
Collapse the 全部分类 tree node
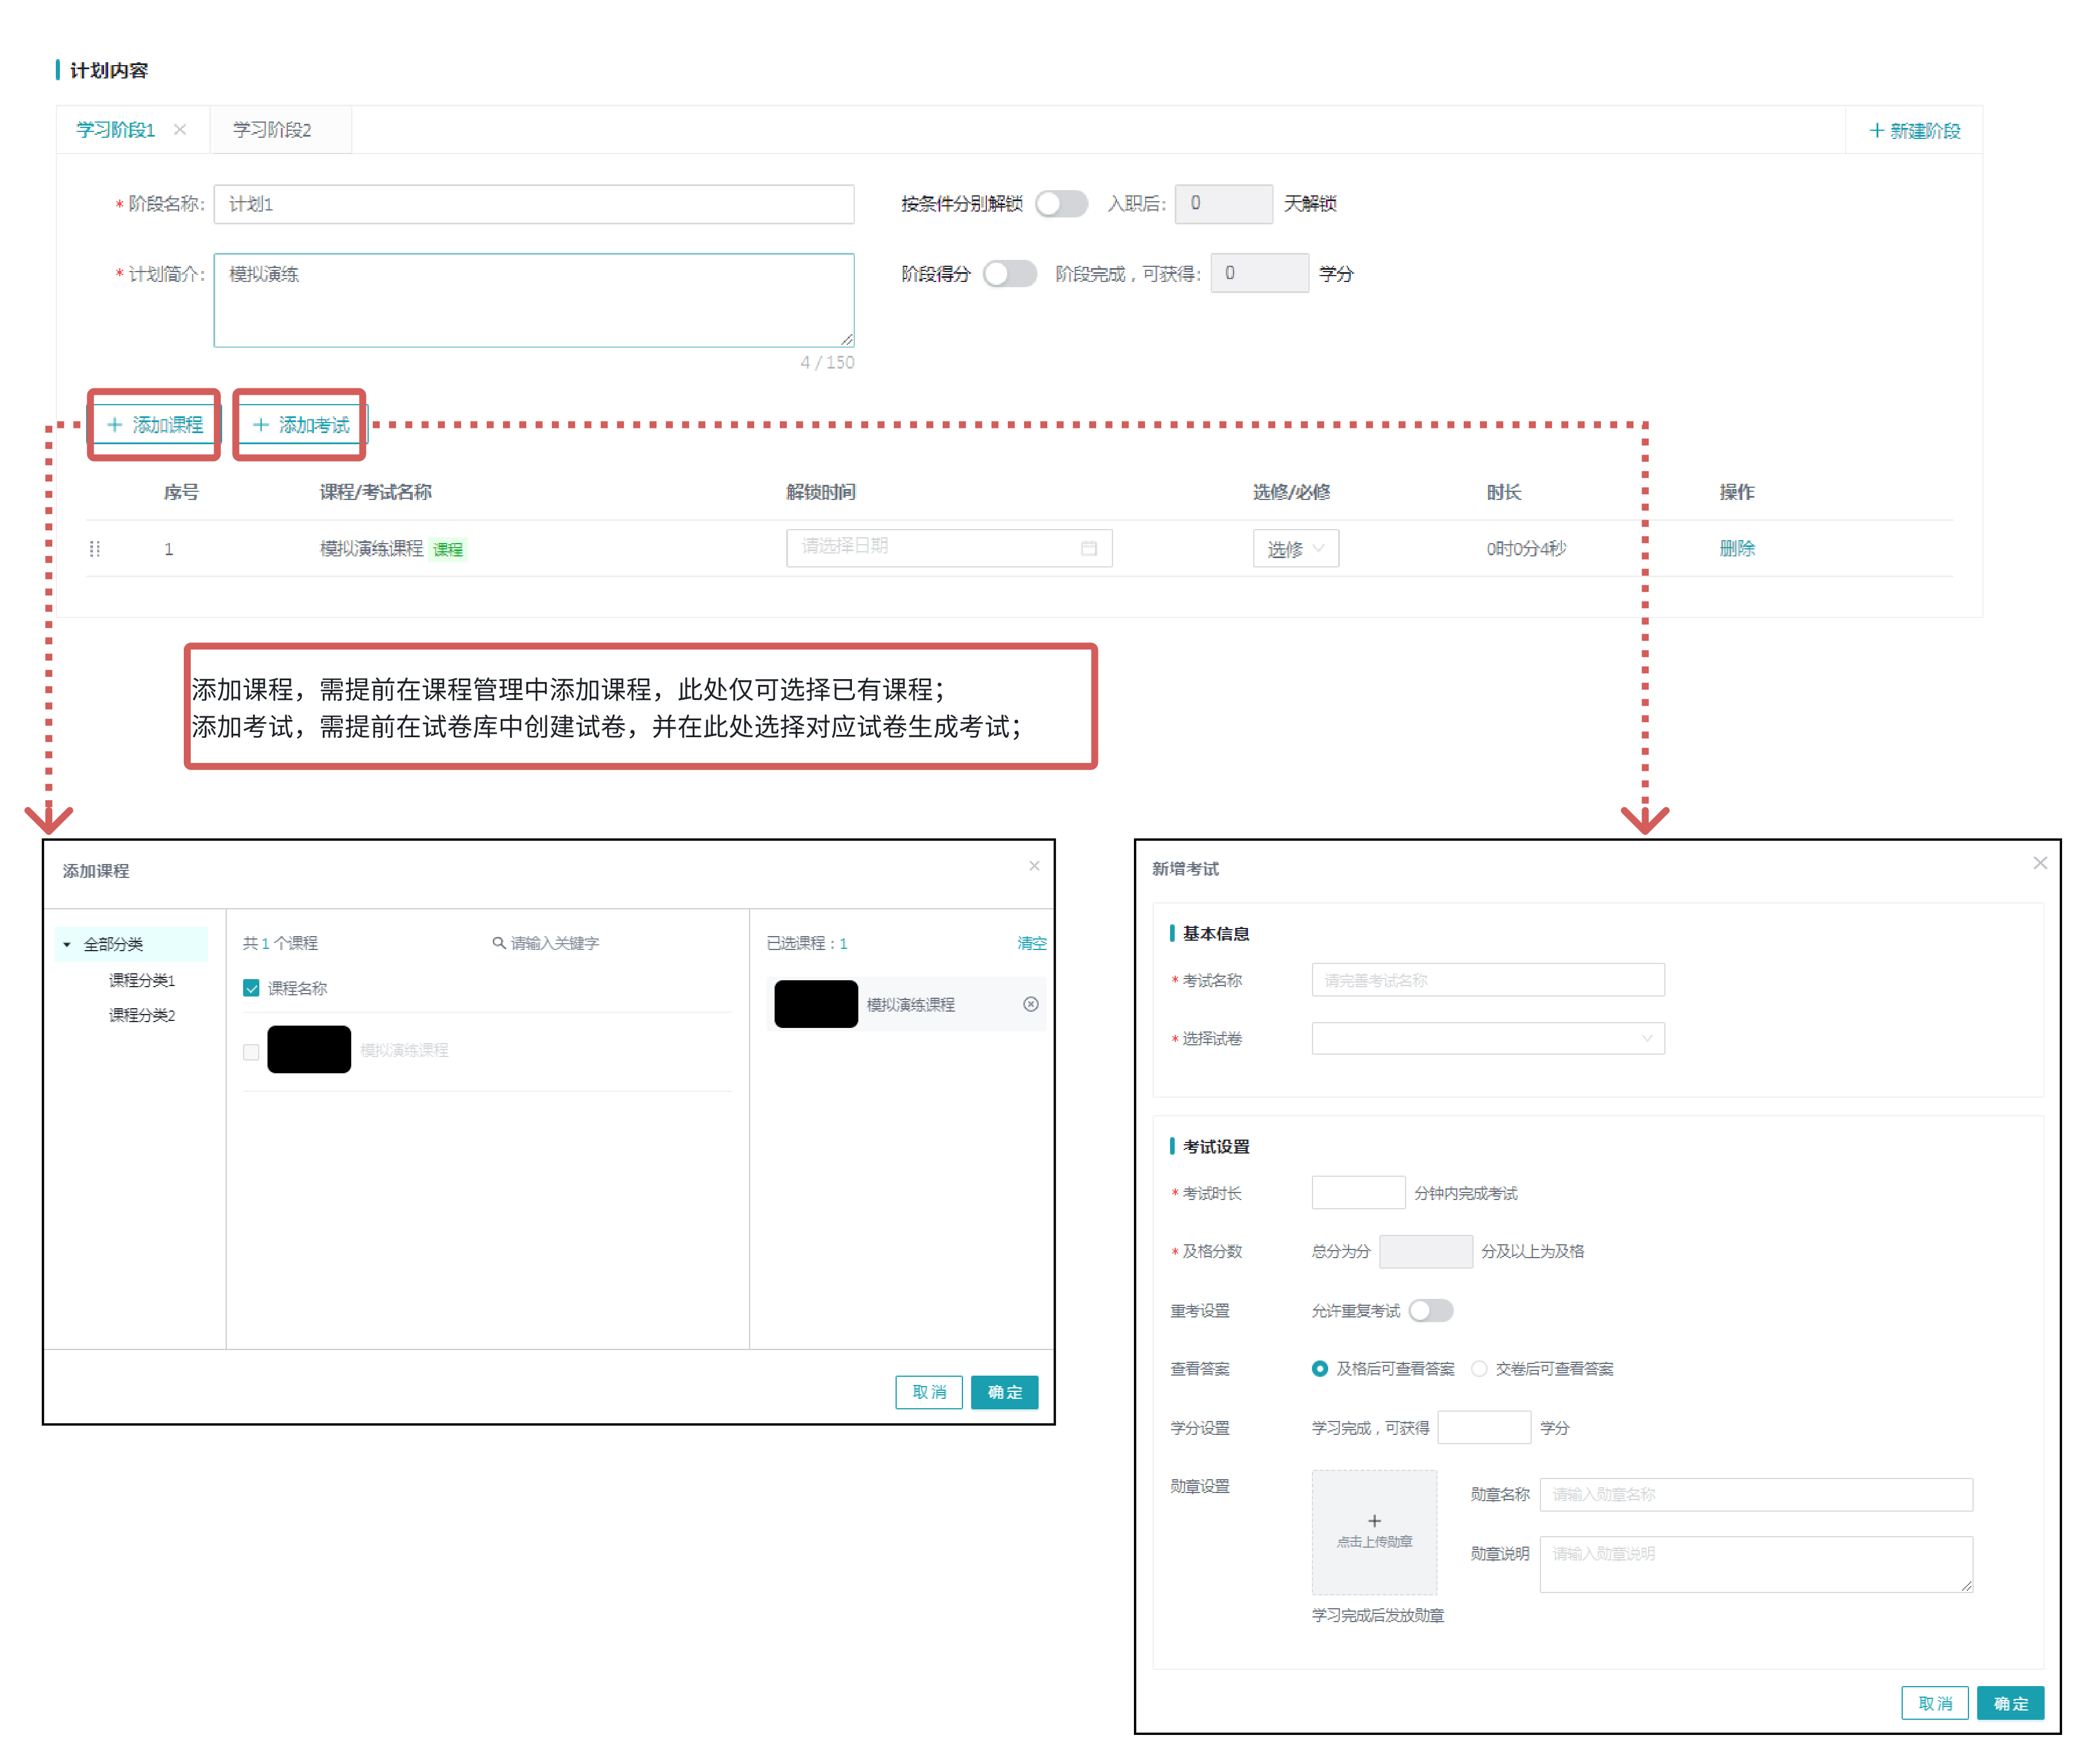pos(67,944)
